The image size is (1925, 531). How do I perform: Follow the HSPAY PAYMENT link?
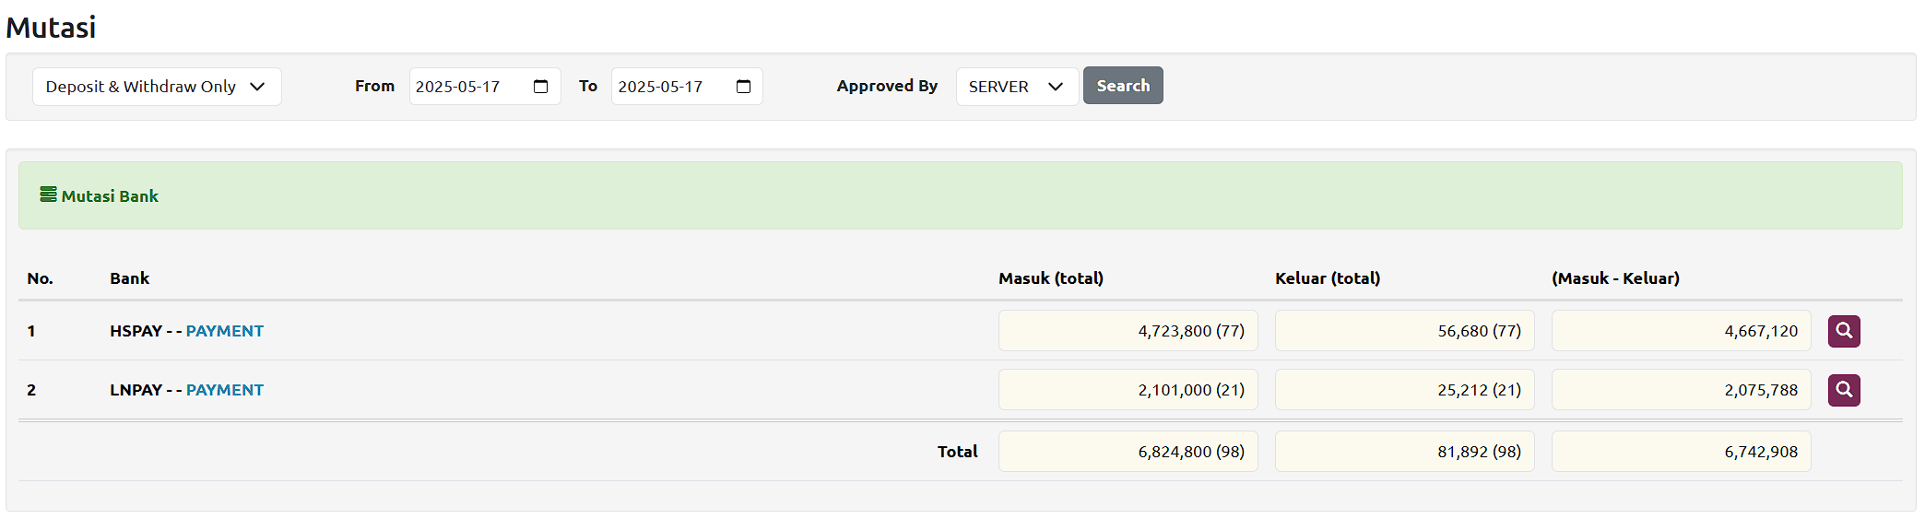224,331
